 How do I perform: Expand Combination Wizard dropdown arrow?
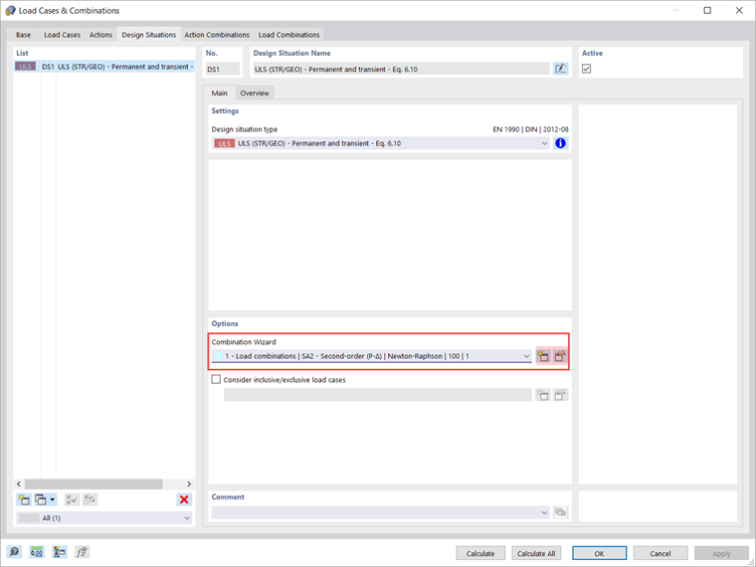[x=526, y=356]
